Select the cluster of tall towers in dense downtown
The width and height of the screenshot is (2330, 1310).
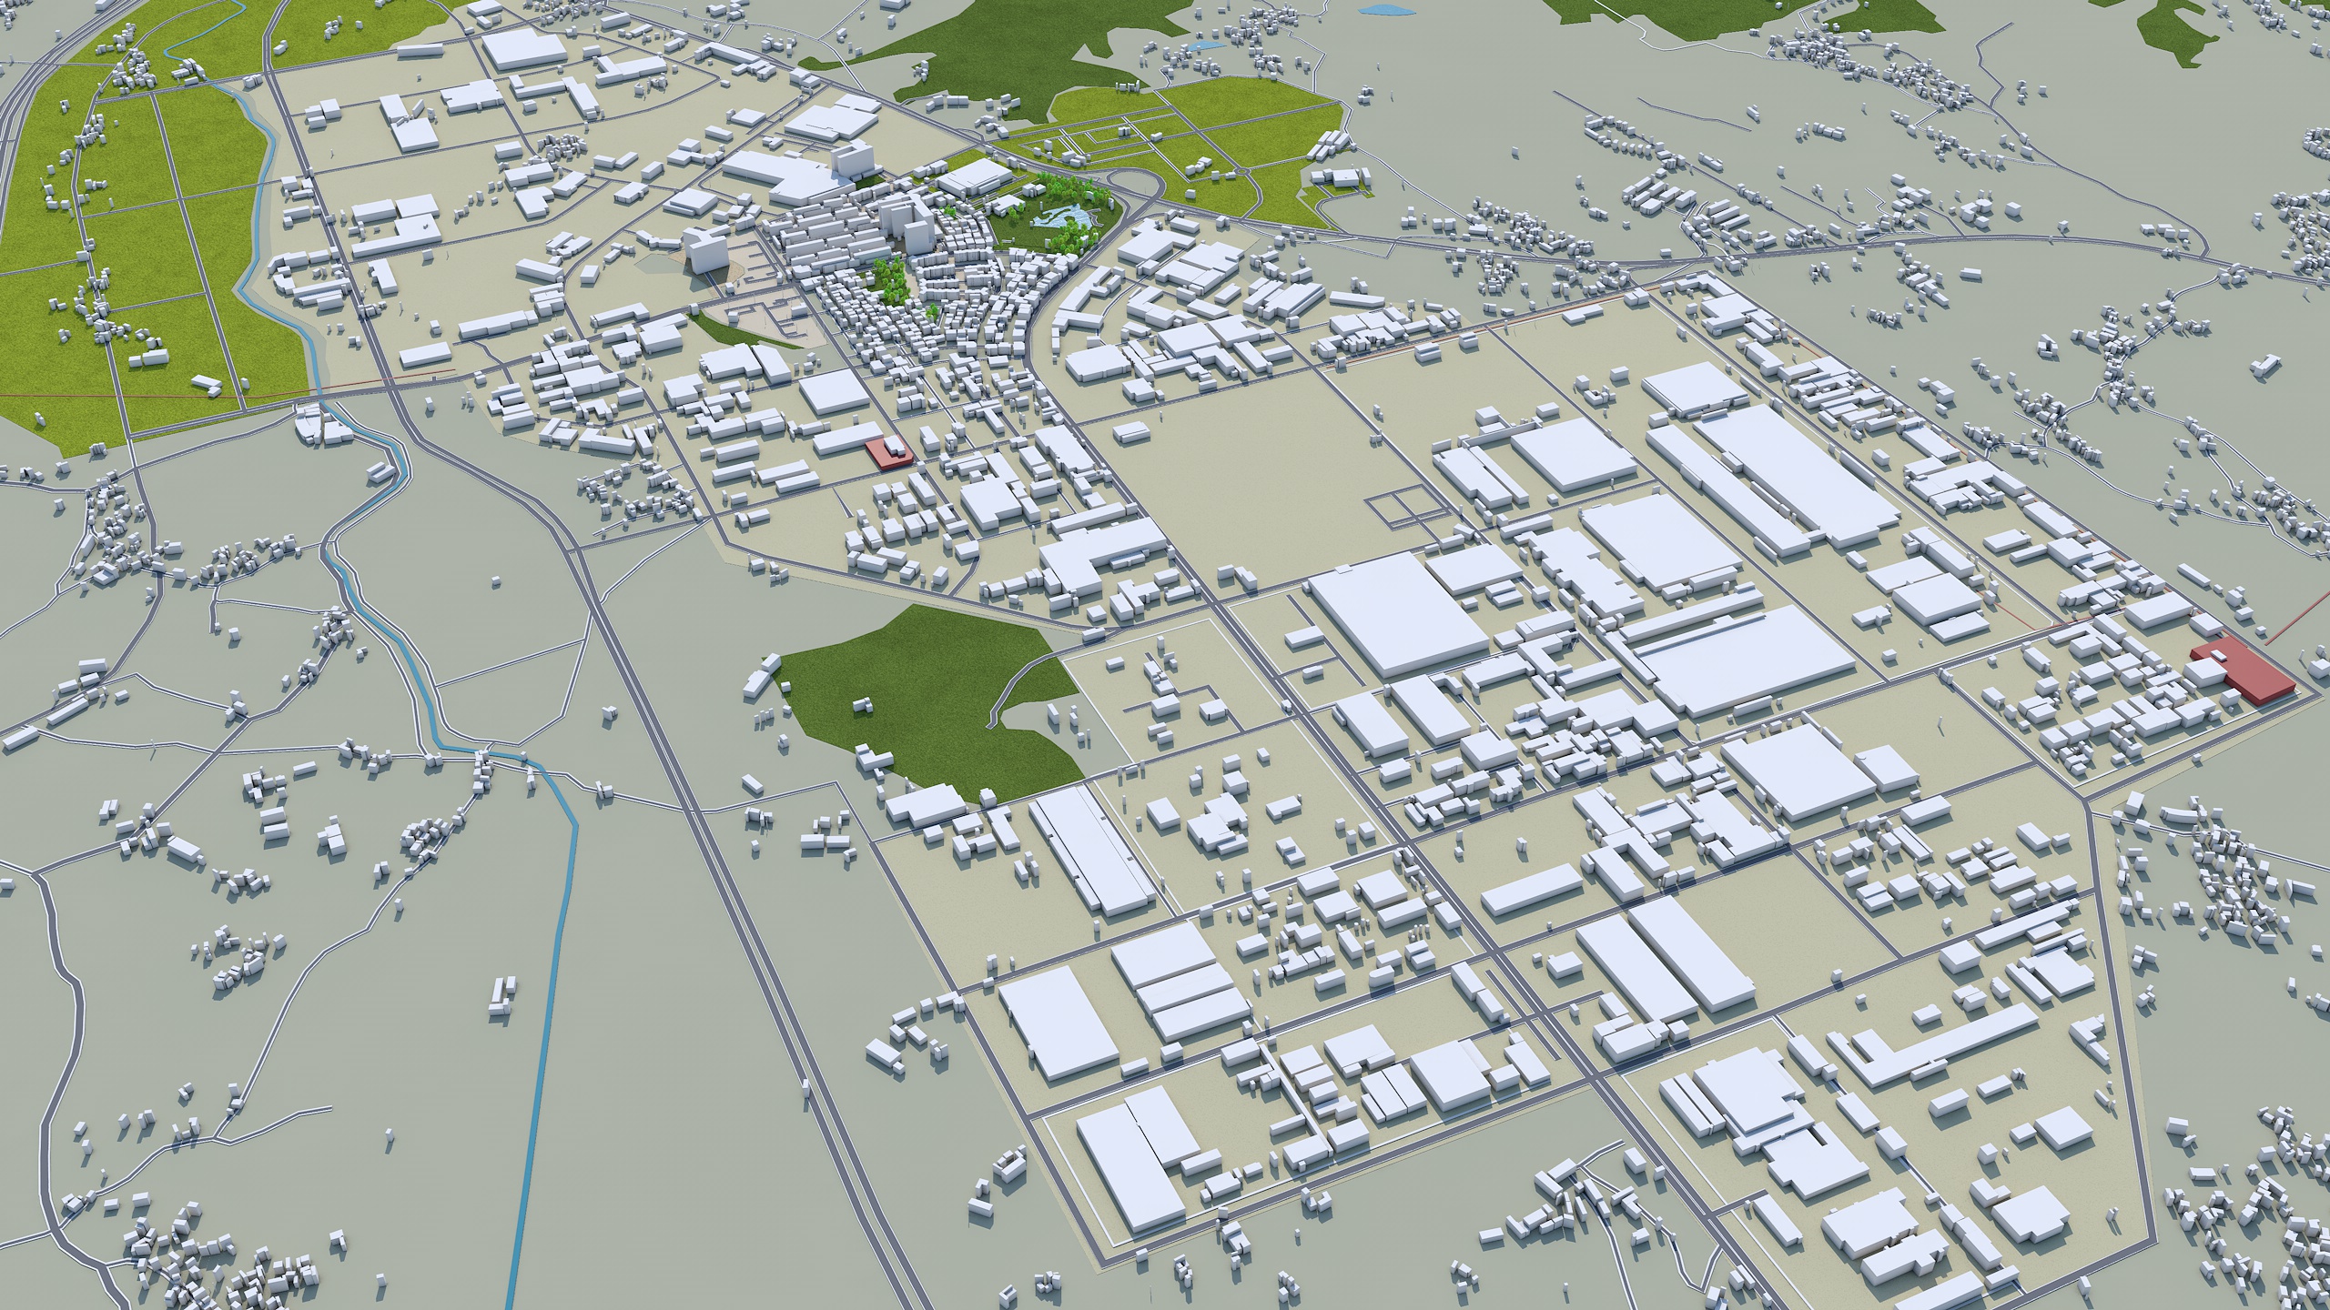[x=906, y=221]
